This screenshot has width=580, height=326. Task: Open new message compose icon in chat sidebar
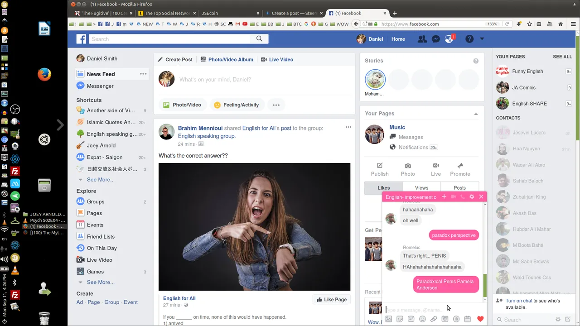pos(568,319)
